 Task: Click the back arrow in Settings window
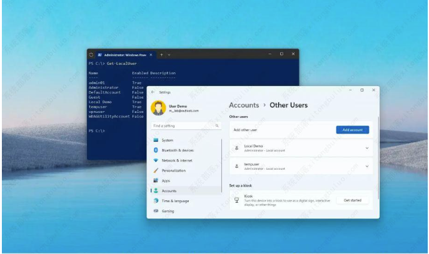(153, 92)
